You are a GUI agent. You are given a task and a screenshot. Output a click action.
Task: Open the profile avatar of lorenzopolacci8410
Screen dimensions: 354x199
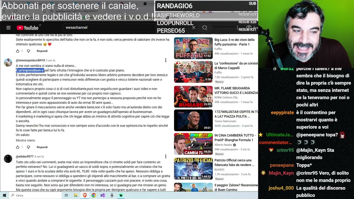[x=8, y=63]
